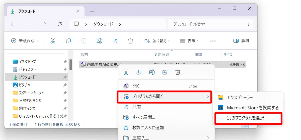Choose お気に入りに追加 in context menu
301x140 pixels.
166,127
